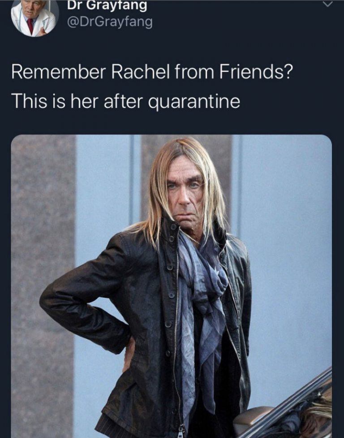
Task: Select the line 'Remember Rachel from Friends?'
Action: coord(151,72)
